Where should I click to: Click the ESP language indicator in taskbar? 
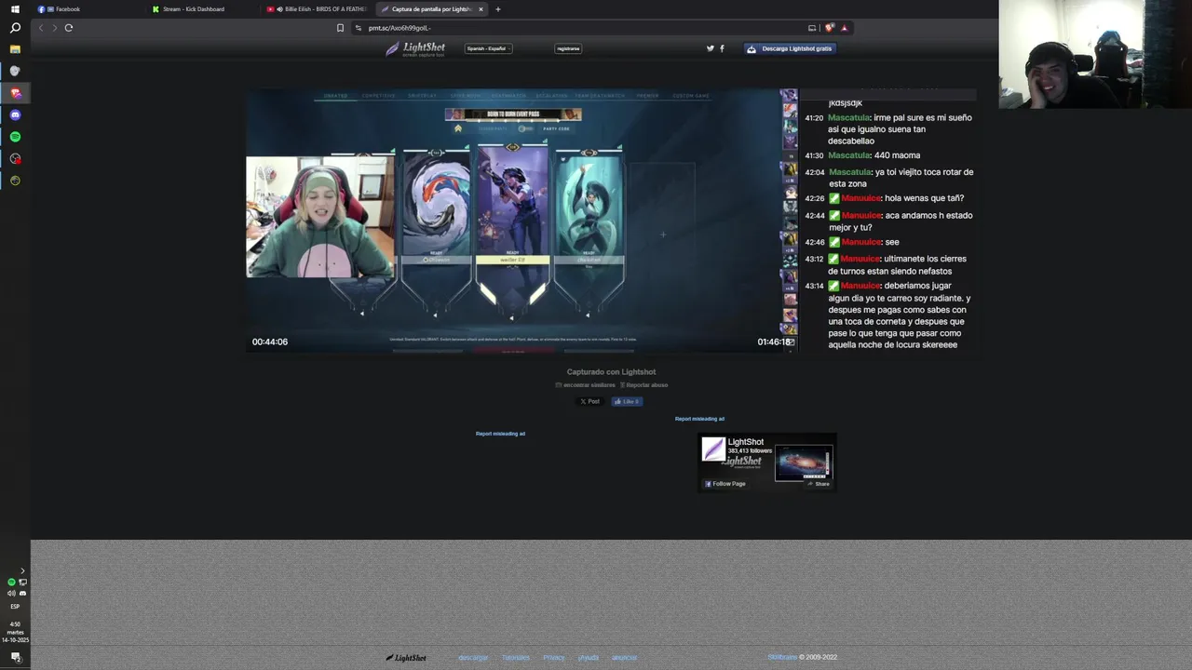[15, 606]
